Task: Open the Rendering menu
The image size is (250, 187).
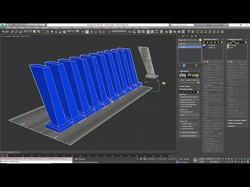Action: click(x=78, y=28)
